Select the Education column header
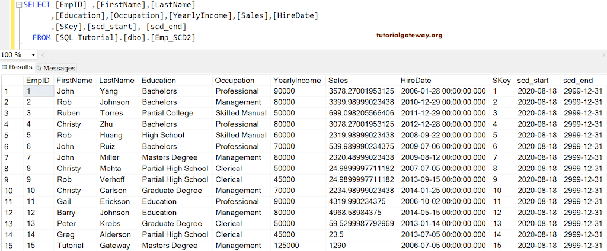607x251 pixels. coord(158,81)
